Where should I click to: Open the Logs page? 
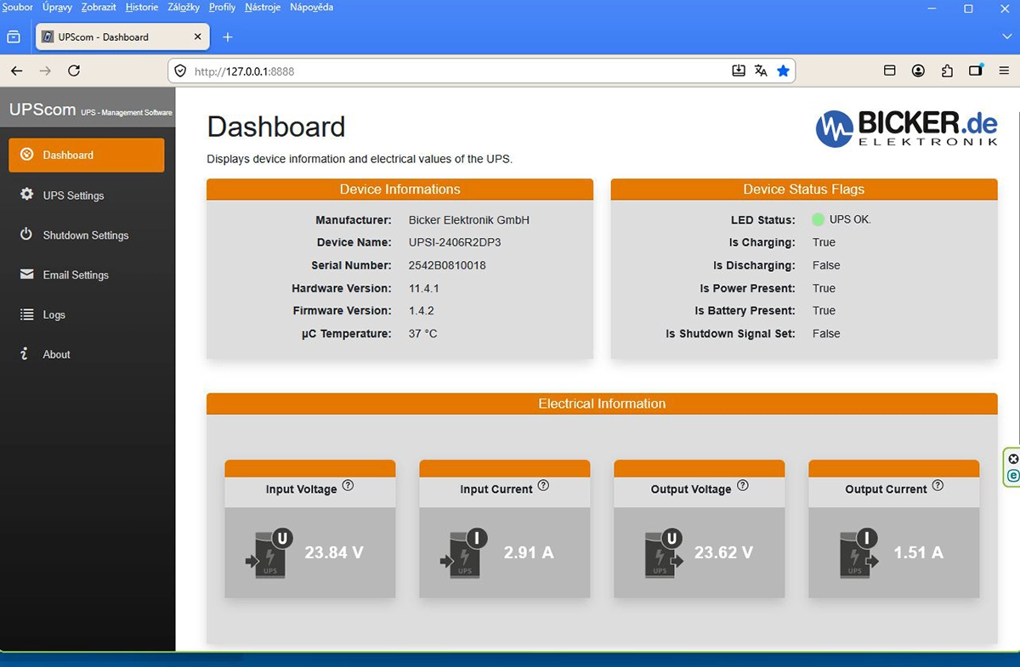tap(86, 314)
